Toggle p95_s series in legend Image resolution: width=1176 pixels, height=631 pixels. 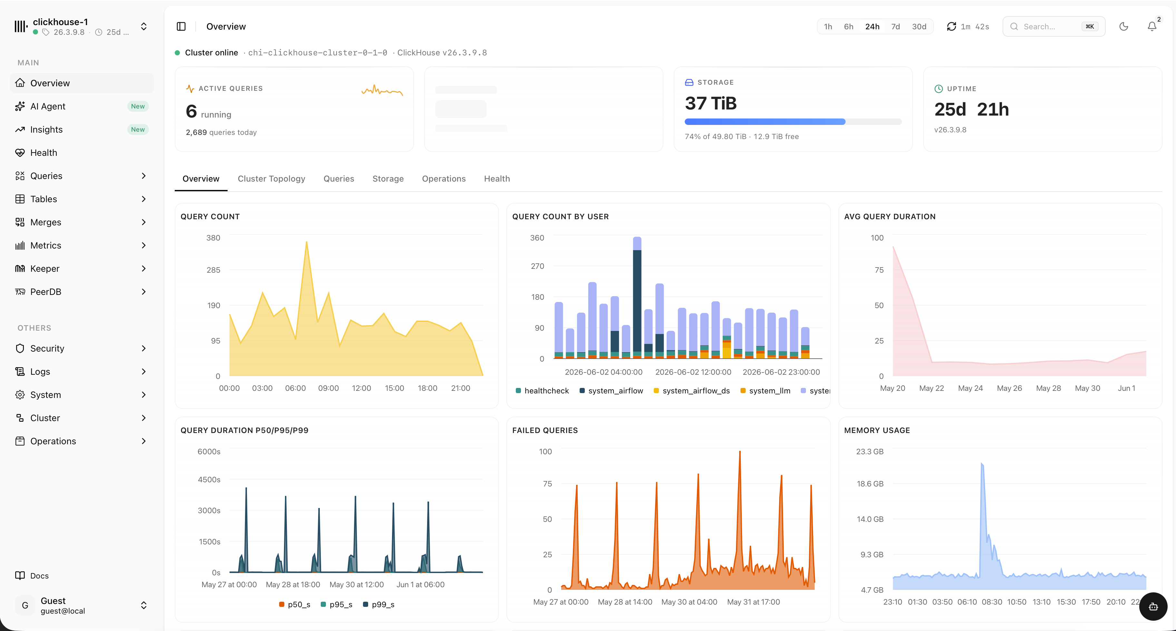[x=337, y=605]
